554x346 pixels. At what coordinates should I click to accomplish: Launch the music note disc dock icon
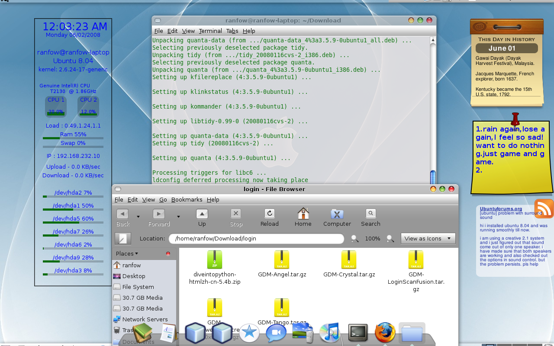pyautogui.click(x=330, y=333)
